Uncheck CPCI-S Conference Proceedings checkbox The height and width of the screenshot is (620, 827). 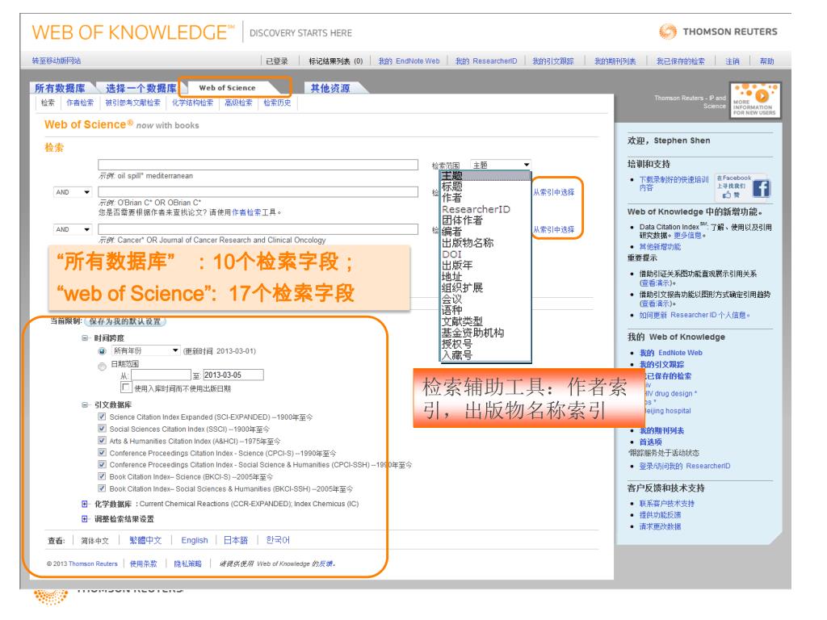(x=102, y=452)
